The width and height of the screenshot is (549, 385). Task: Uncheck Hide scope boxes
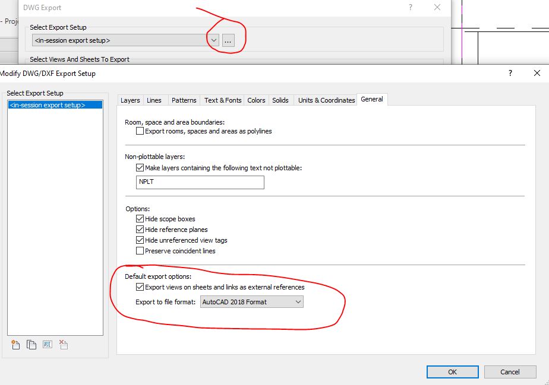point(140,219)
